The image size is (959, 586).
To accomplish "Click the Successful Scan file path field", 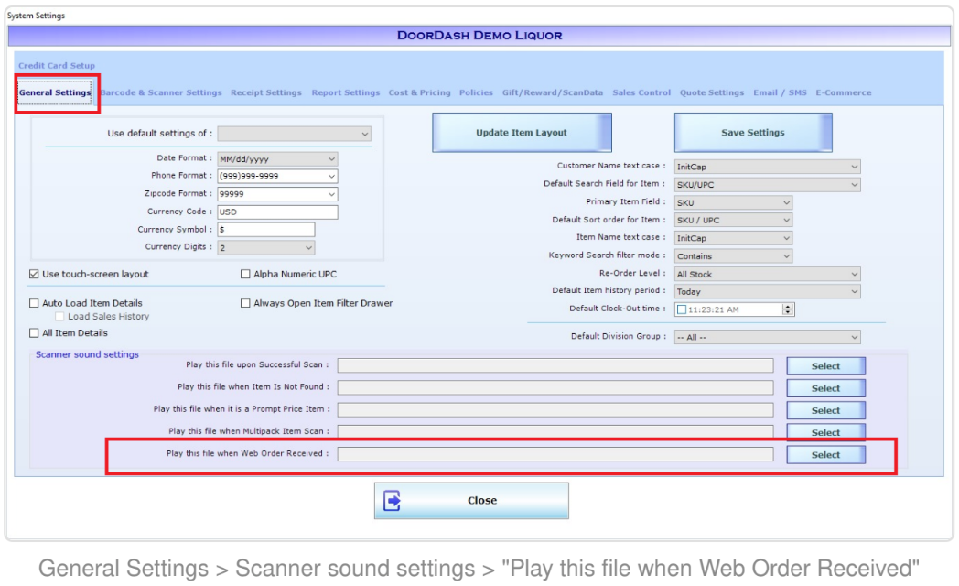I will click(555, 365).
